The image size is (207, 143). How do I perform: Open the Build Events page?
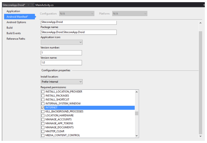pyautogui.click(x=14, y=33)
